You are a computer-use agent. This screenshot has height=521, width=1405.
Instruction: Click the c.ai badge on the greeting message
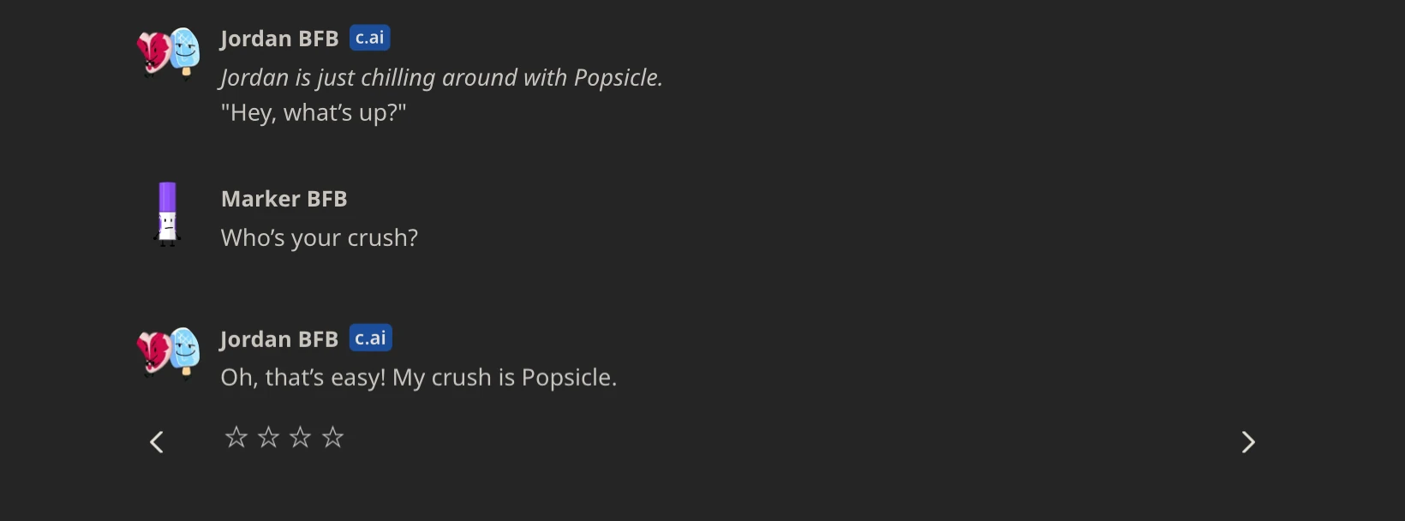(x=370, y=38)
